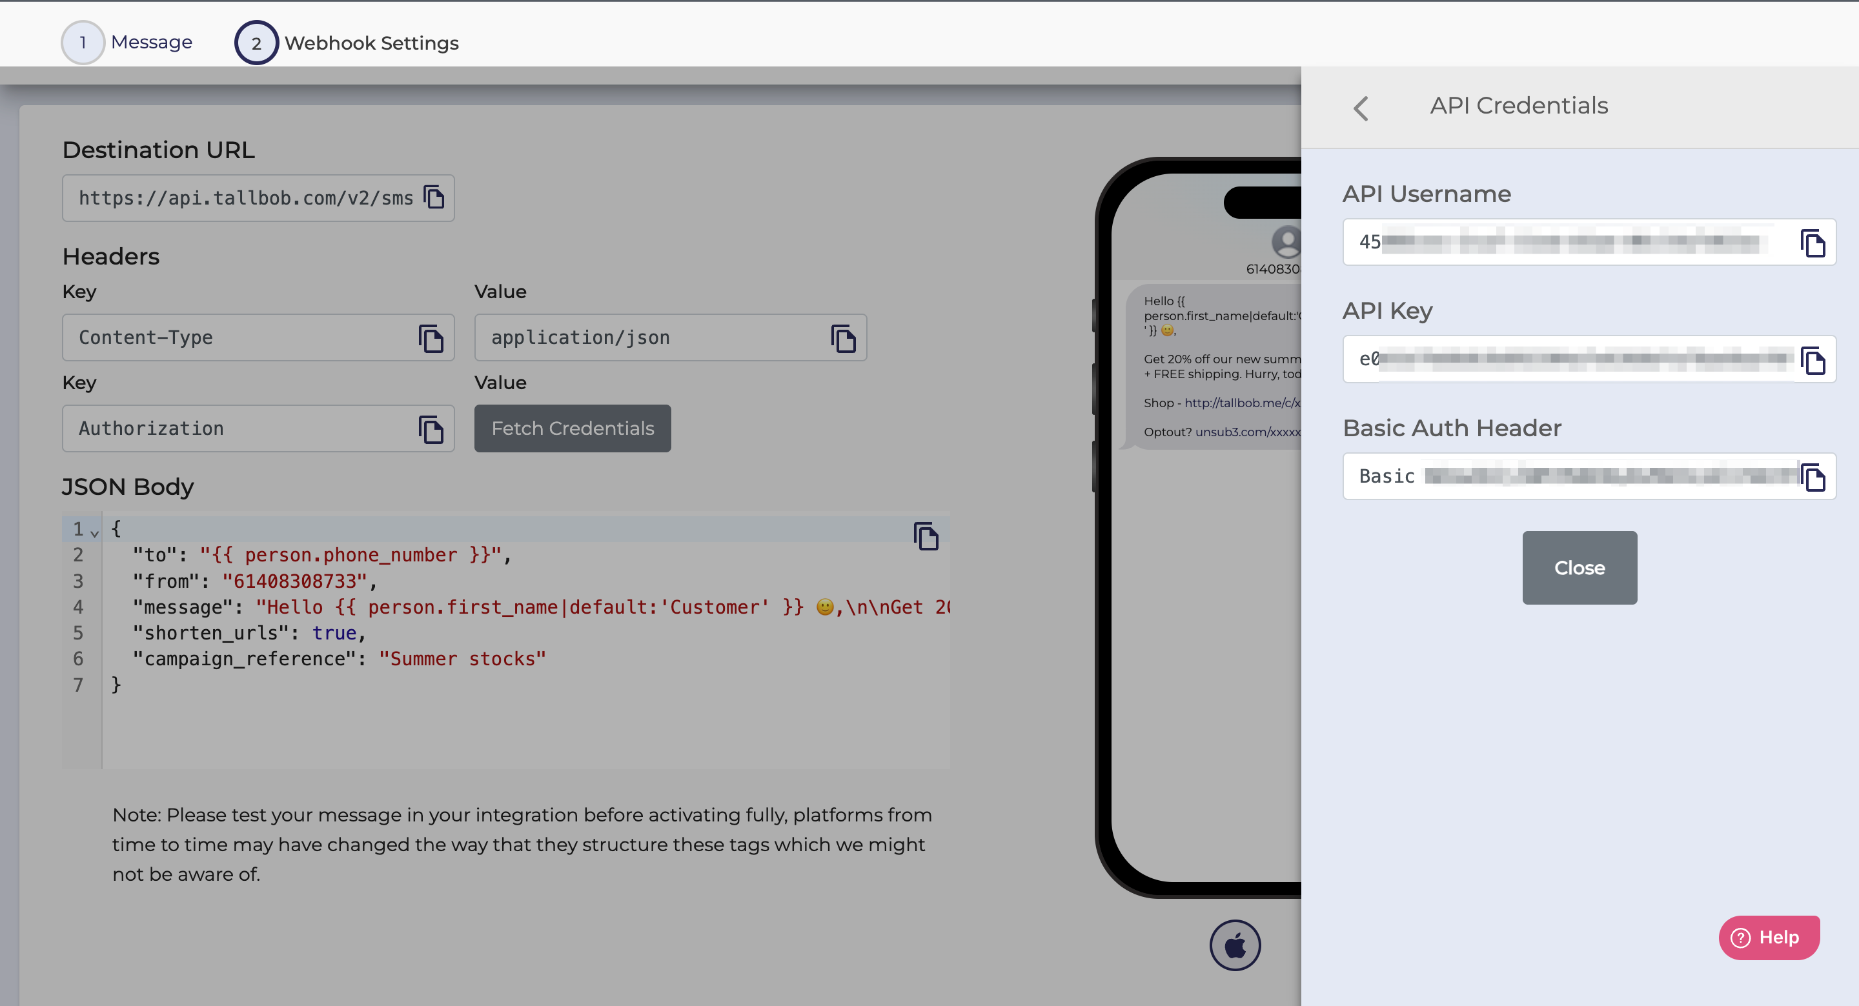Copy the JSON Body code
Viewport: 1859px width, 1006px height.
click(926, 536)
